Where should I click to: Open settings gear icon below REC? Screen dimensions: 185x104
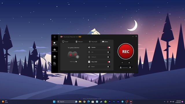pos(129,63)
